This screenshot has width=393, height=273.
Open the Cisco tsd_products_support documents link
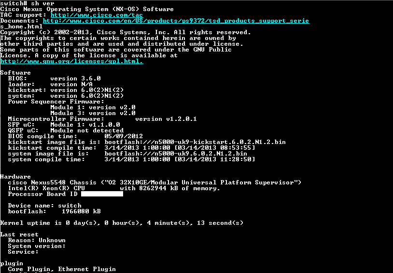176,21
